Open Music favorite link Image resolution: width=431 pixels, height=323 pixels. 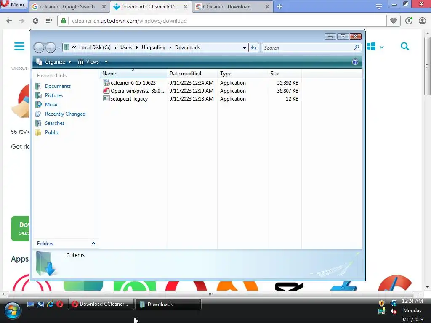52,105
